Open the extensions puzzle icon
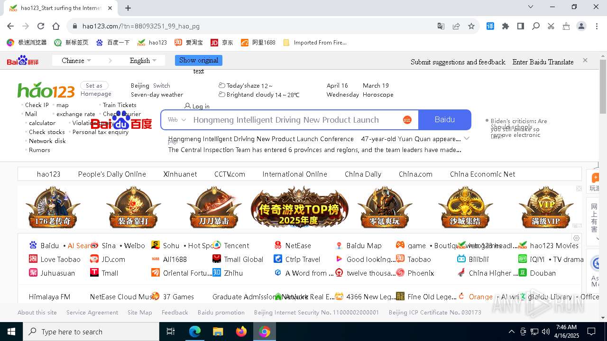Screen dimensions: 607x341 tap(506, 26)
